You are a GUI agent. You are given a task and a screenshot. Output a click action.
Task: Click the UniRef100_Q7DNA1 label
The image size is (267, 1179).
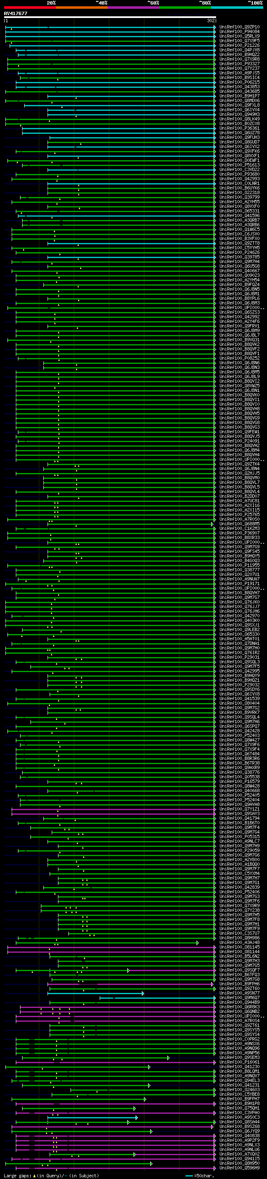239,644
